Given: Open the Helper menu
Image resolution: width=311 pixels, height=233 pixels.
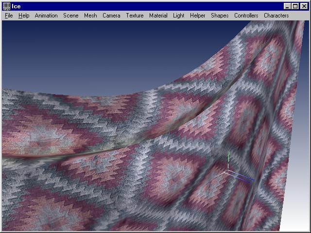Looking at the screenshot, I should [x=198, y=16].
